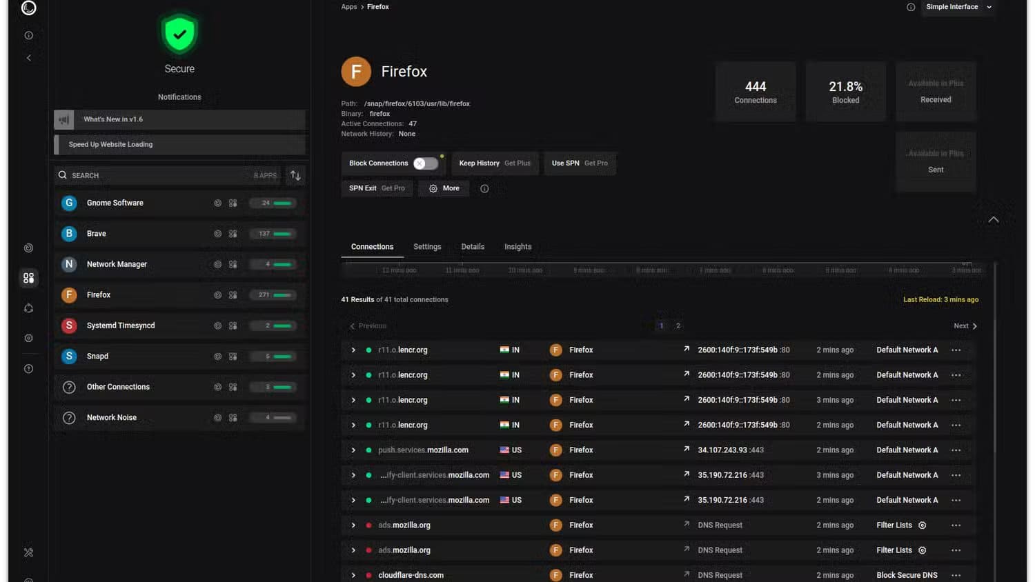Click the Firefox app icon in the header
Image resolution: width=1035 pixels, height=582 pixels.
pos(356,71)
